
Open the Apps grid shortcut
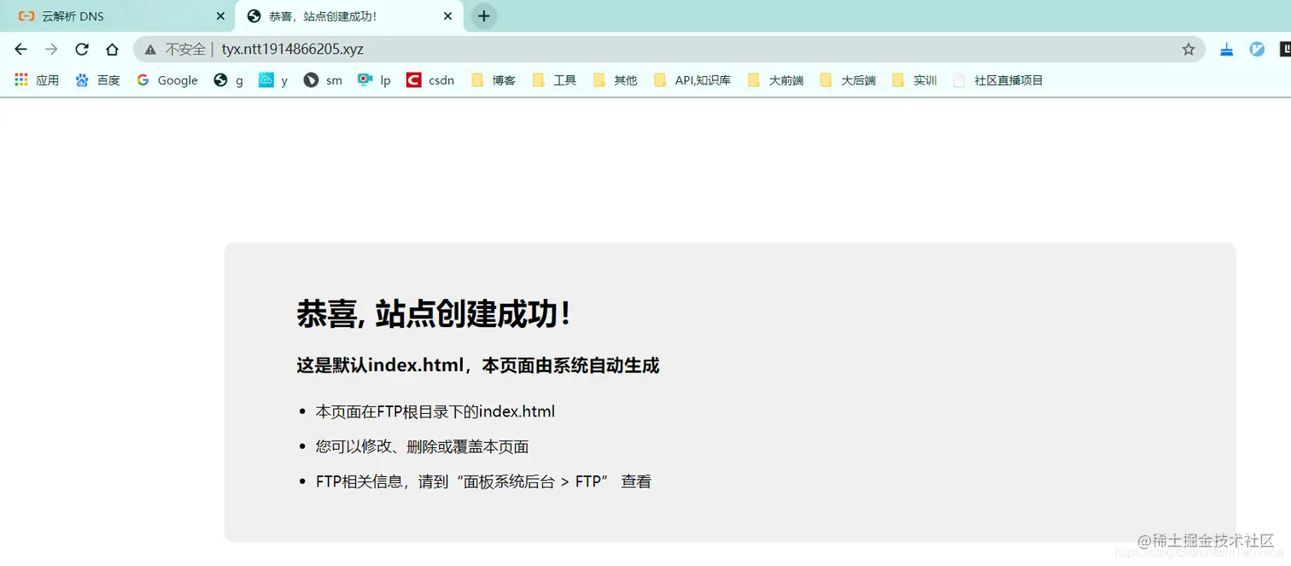37,80
